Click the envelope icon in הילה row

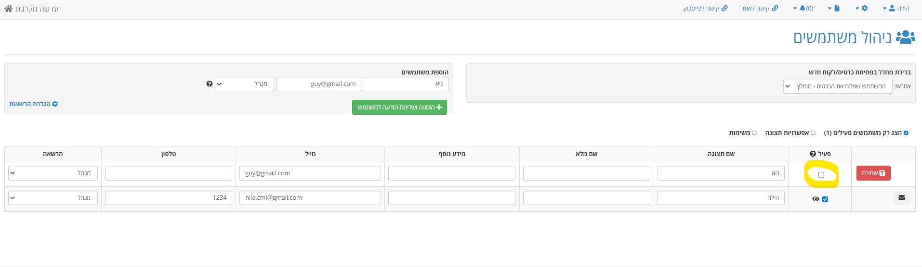click(x=901, y=197)
